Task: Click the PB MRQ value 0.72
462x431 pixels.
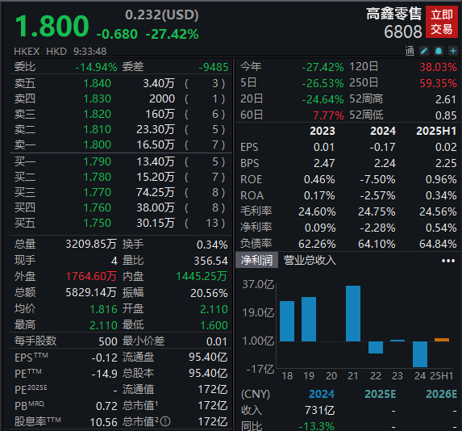Action: [106, 406]
